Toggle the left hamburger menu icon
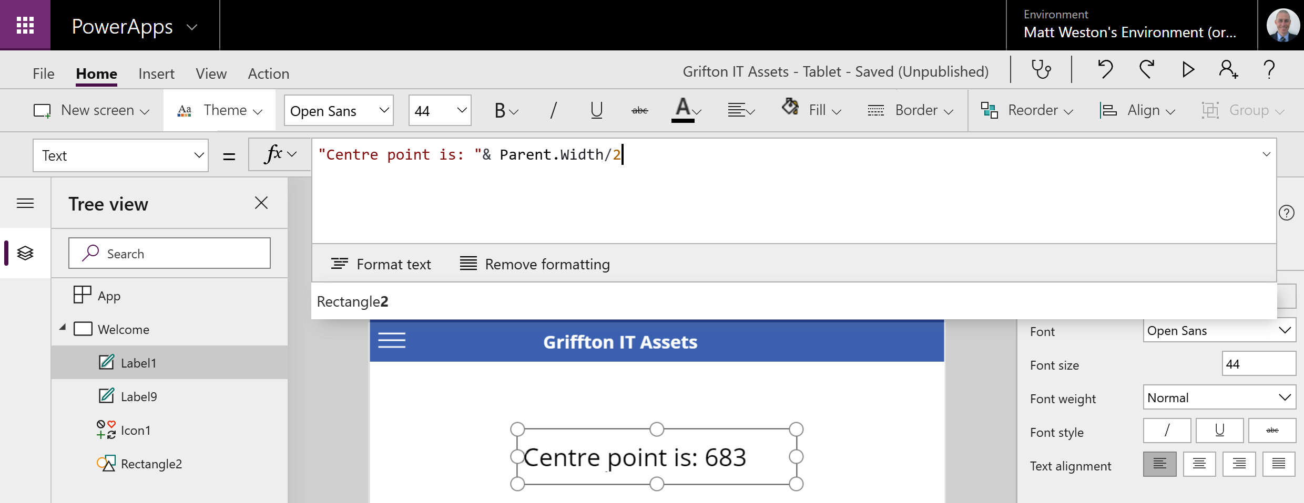Screen dimensions: 1304x503 [x=25, y=203]
